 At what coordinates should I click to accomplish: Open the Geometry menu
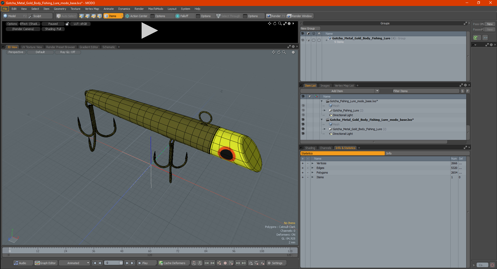pos(60,9)
